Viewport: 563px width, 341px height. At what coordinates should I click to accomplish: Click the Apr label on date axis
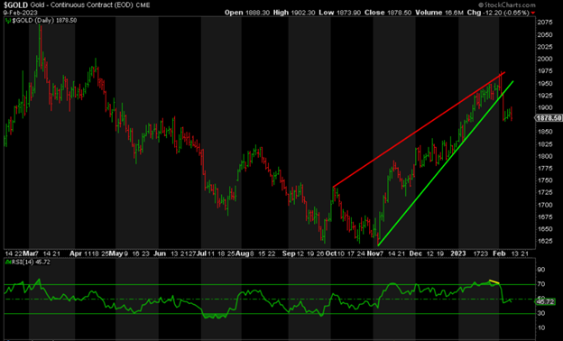pos(75,253)
